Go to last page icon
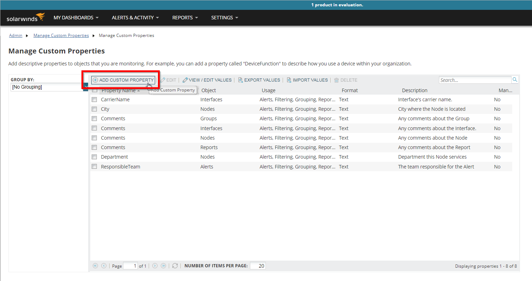Viewport: 532px width, 281px height. coord(163,266)
